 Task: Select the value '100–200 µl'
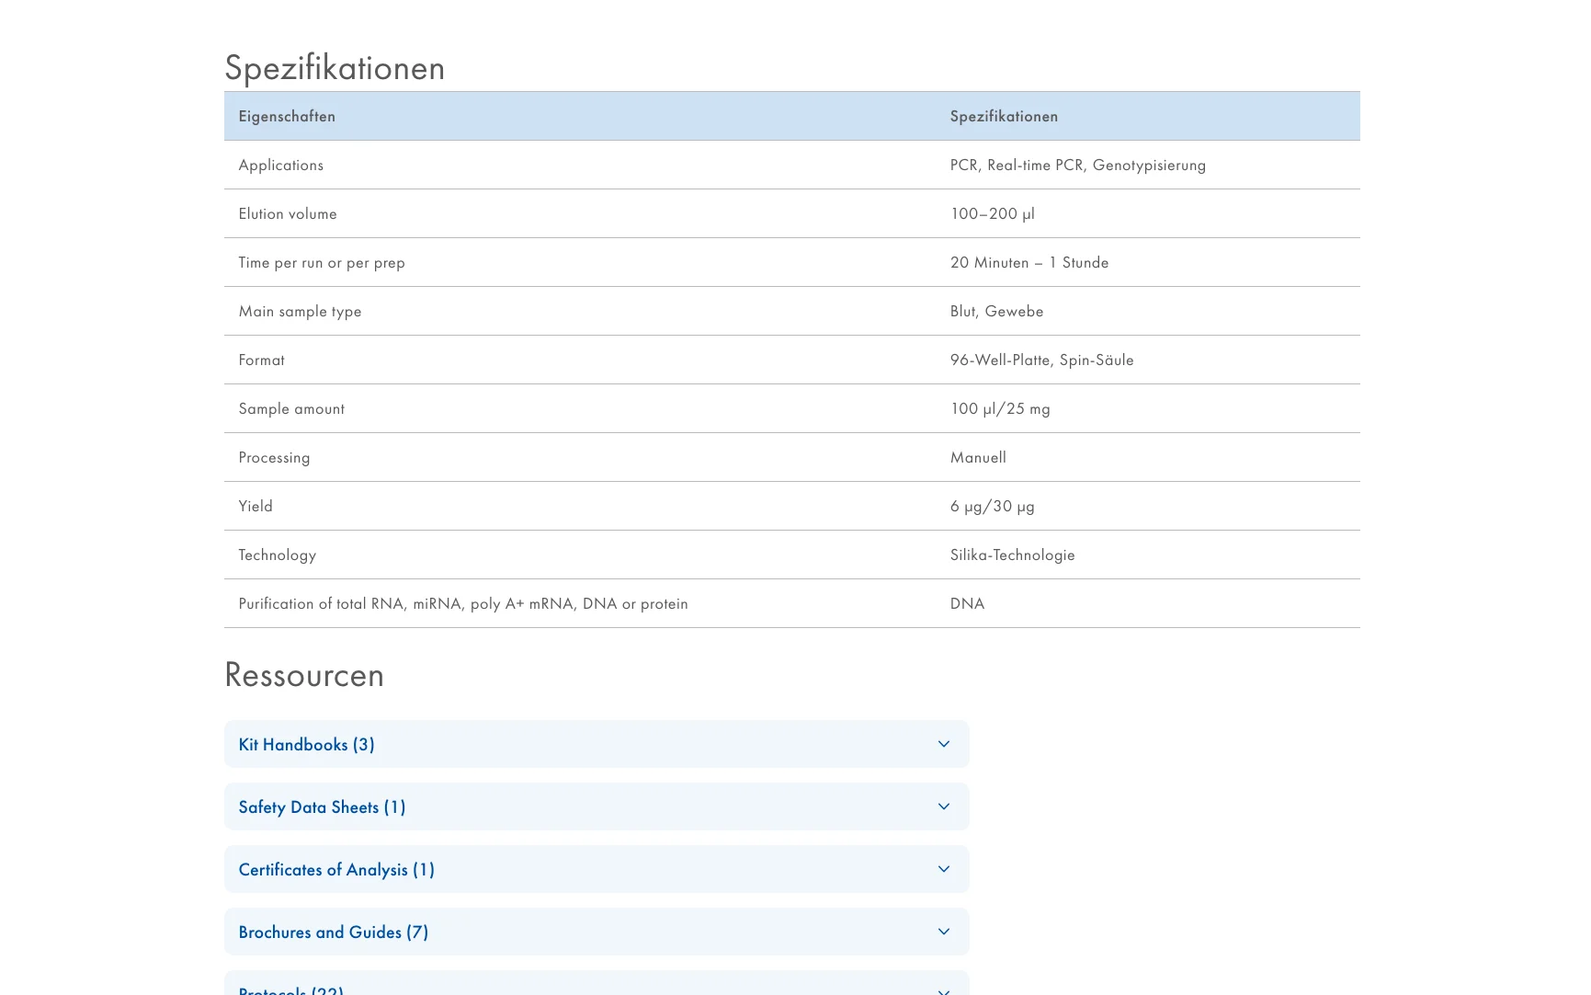[993, 213]
